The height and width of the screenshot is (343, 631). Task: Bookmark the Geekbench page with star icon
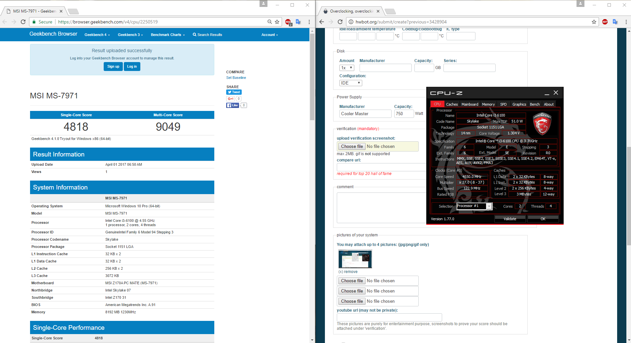tap(277, 22)
